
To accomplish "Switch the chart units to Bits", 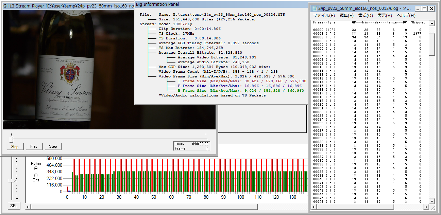I will click(x=36, y=175).
